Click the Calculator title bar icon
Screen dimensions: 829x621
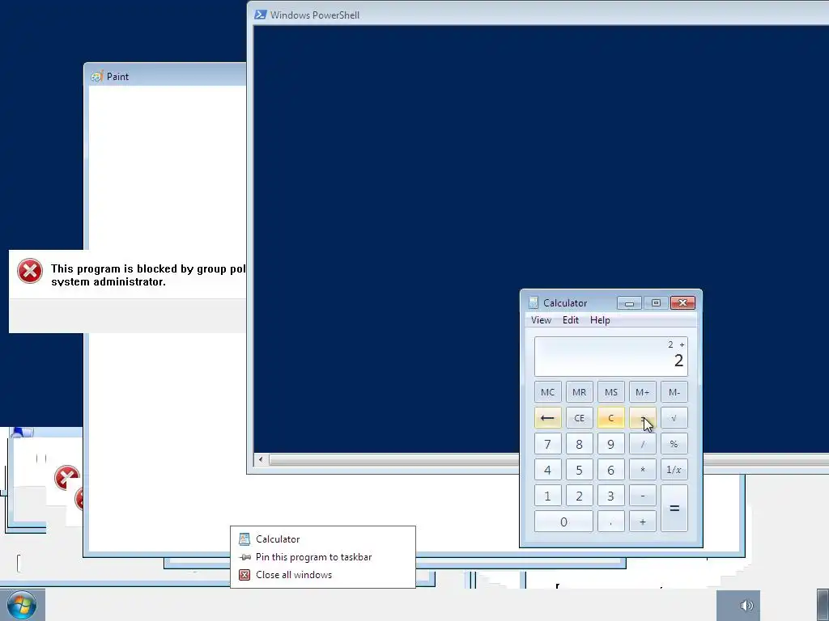click(x=534, y=302)
